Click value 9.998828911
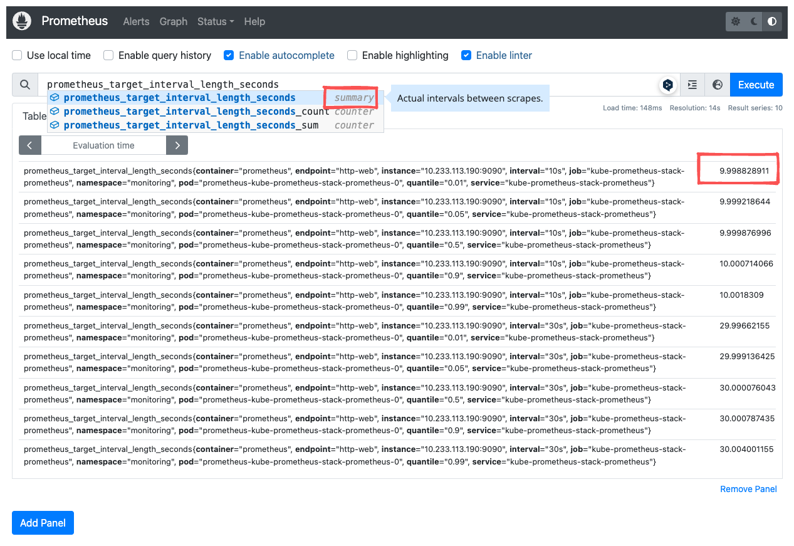This screenshot has width=794, height=546. click(x=744, y=171)
